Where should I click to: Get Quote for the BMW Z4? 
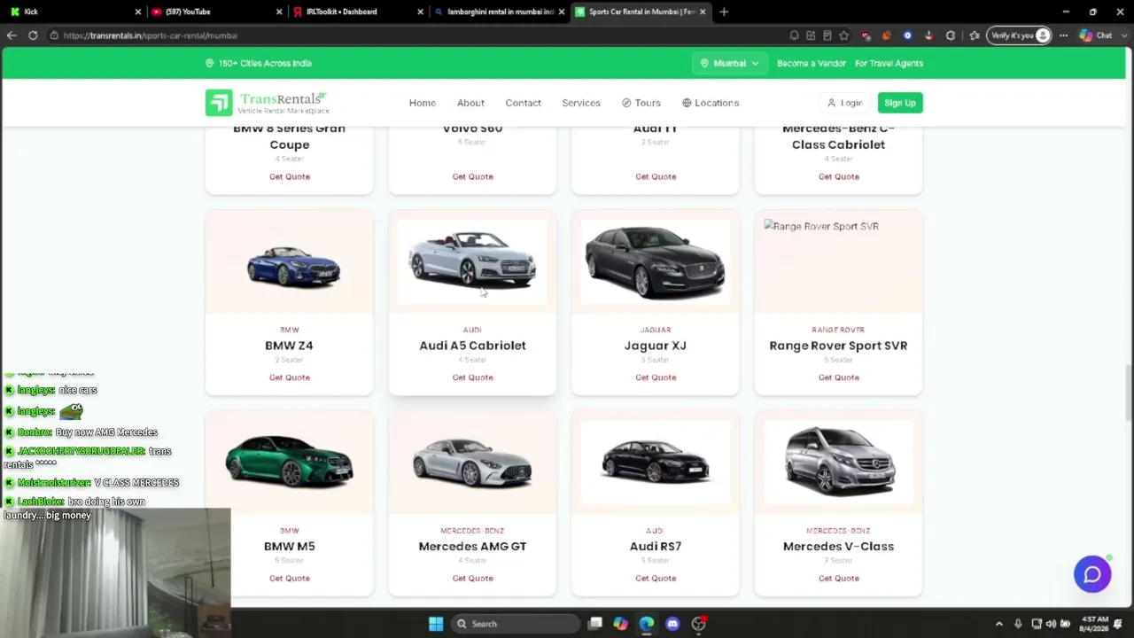tap(290, 377)
